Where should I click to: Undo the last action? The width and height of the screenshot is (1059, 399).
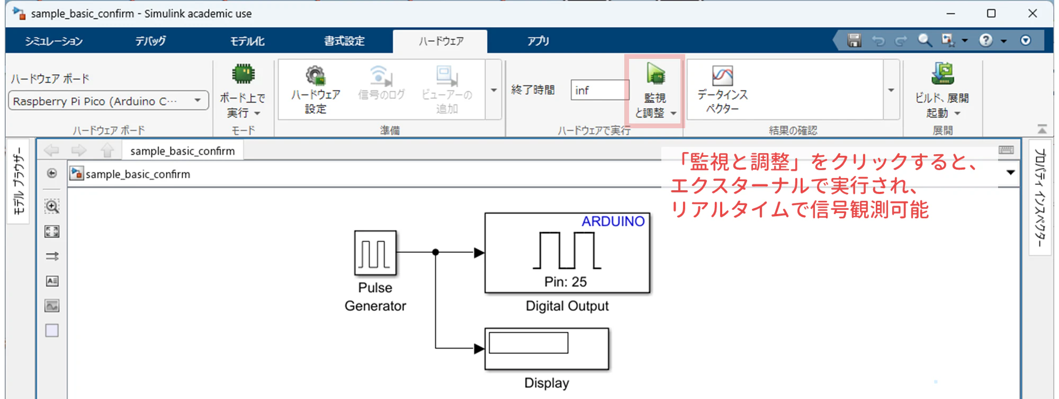pyautogui.click(x=878, y=41)
